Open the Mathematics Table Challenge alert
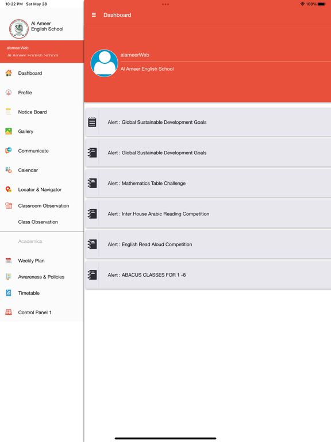Viewport: 331px width, 442px height. point(208,183)
